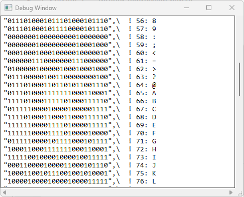This screenshot has height=197, width=244.
Task: Click the horizontal scrollbar track
Action: click(x=117, y=192)
